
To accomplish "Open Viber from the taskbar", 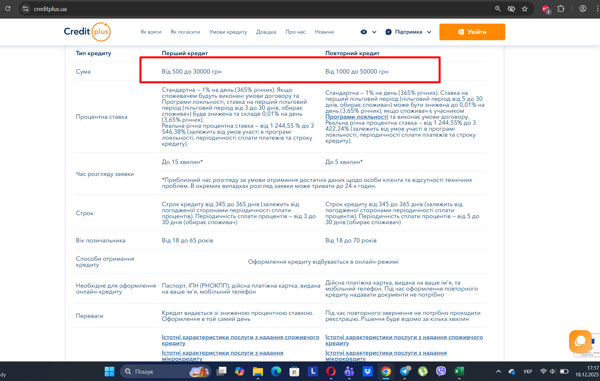I will click(441, 371).
